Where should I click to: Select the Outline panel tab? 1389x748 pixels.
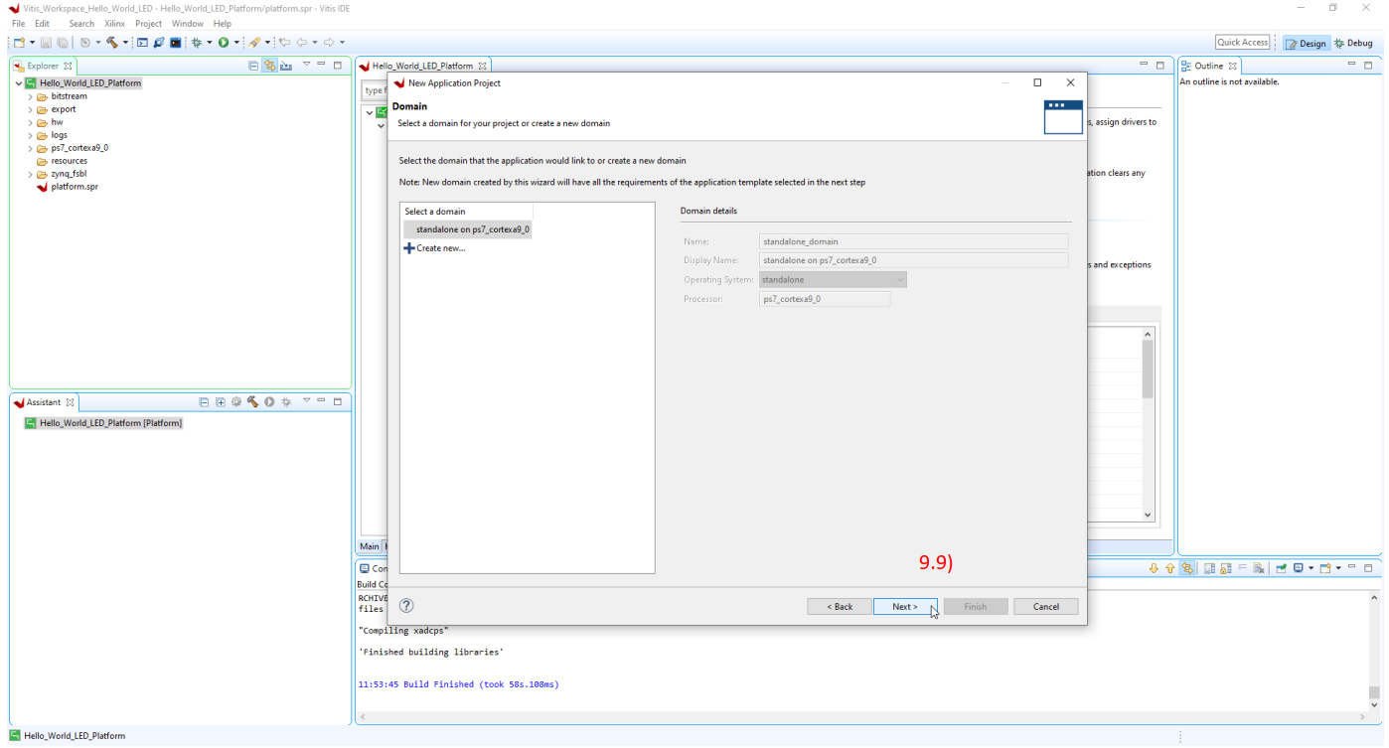pyautogui.click(x=1209, y=66)
